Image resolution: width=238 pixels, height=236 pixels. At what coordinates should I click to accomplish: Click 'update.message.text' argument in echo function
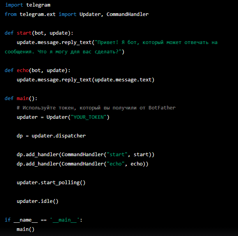point(123,80)
